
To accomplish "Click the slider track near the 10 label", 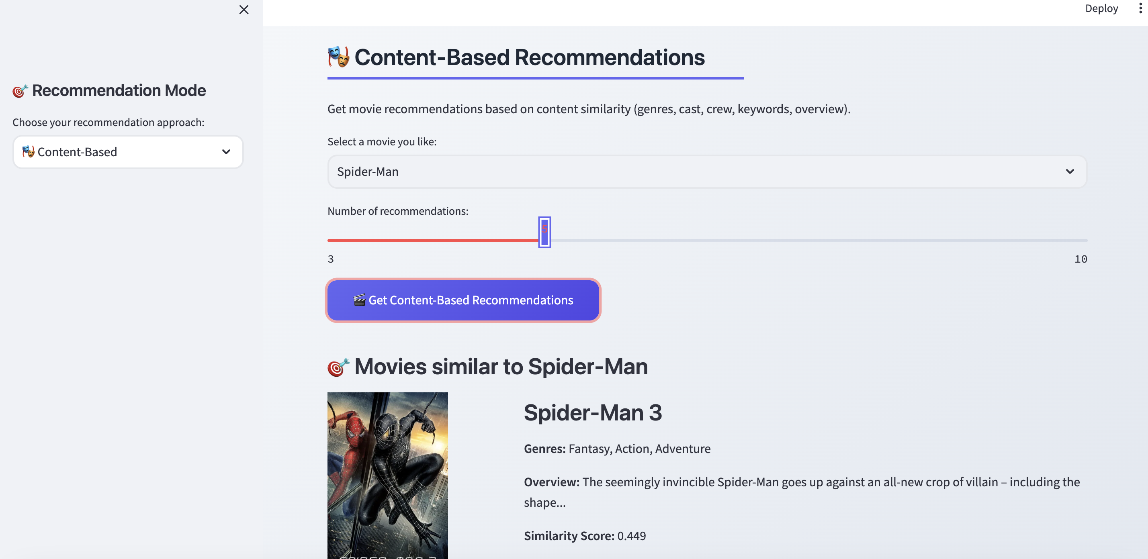I will click(x=1070, y=240).
